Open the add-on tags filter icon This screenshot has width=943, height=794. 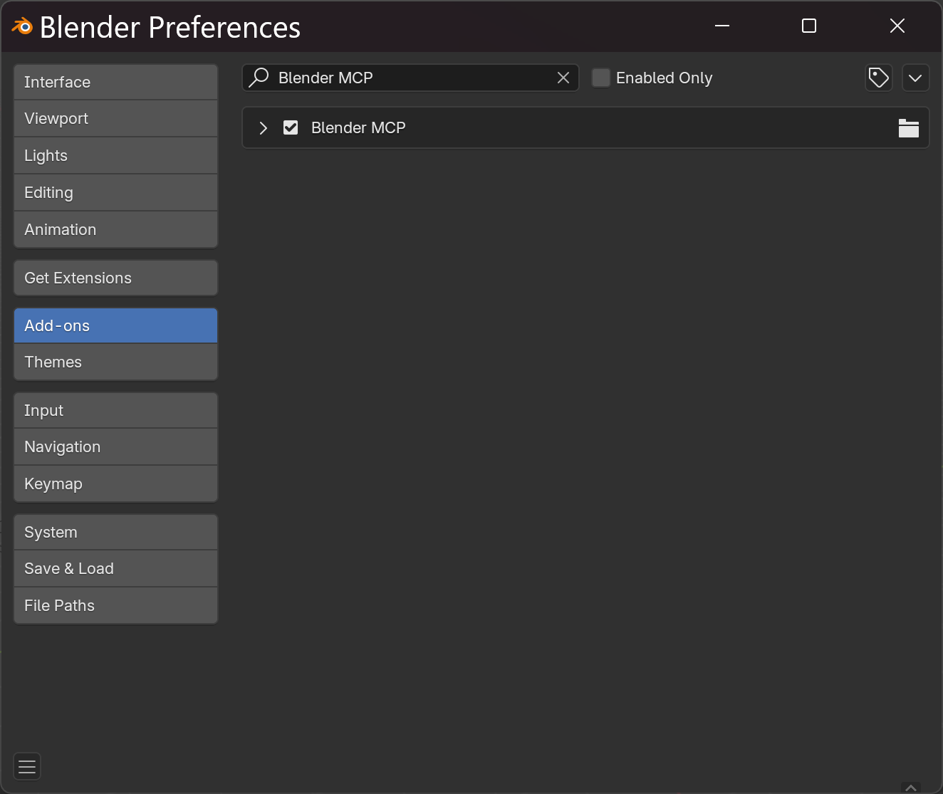click(x=879, y=78)
